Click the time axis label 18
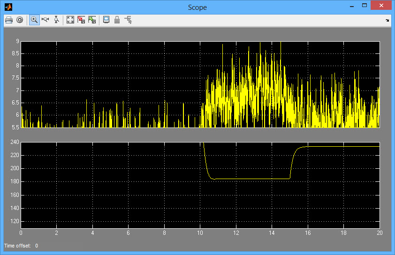Image resolution: width=395 pixels, height=255 pixels. (x=343, y=233)
